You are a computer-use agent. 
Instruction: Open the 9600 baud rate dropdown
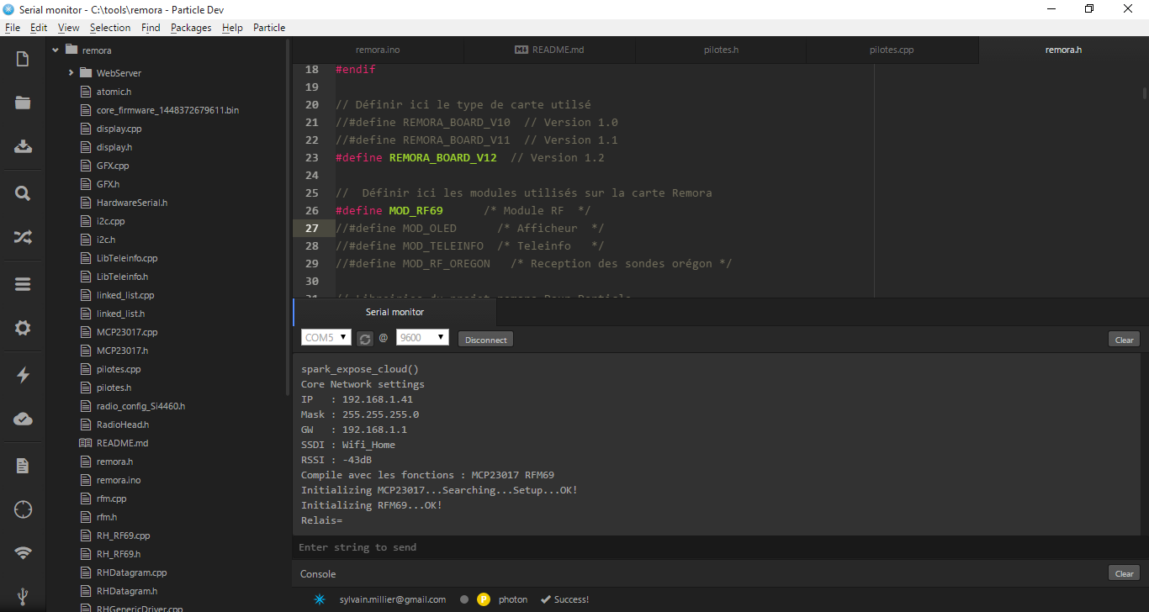point(422,337)
